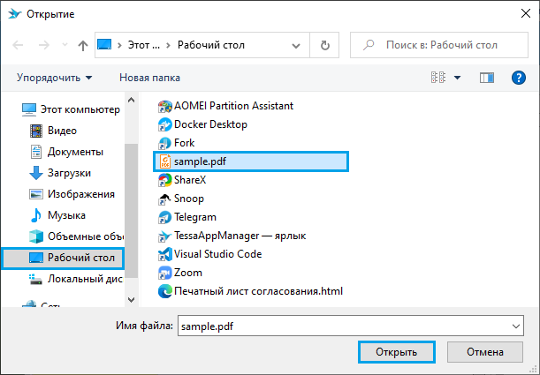540x375 pixels.
Task: Open the view mode dropdown arrow
Action: tap(457, 78)
